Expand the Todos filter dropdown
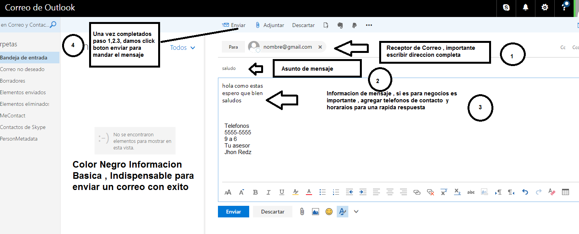 [x=183, y=47]
